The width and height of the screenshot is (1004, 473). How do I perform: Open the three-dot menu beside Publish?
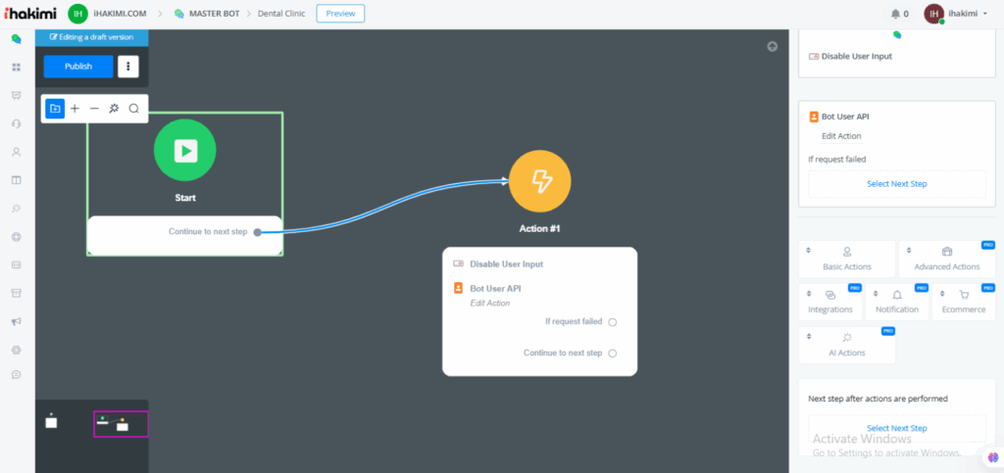[x=128, y=67]
